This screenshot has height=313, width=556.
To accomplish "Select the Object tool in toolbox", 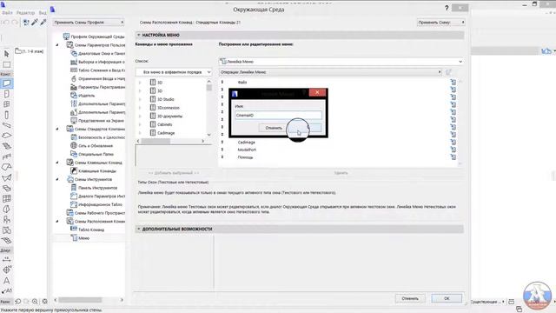I will coord(6,220).
